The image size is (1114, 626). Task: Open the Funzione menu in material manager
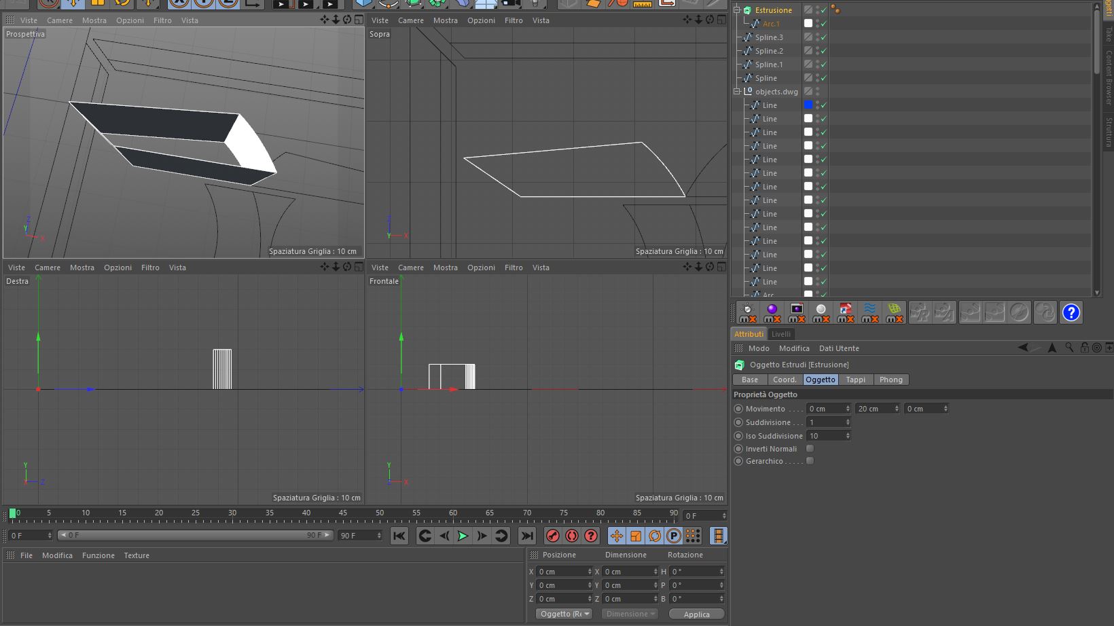(x=98, y=555)
